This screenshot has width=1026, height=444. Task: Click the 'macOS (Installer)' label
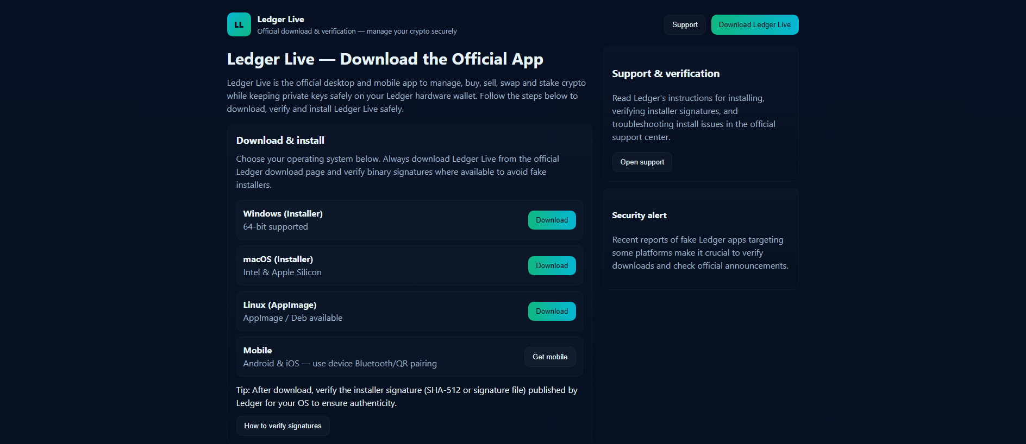point(278,259)
